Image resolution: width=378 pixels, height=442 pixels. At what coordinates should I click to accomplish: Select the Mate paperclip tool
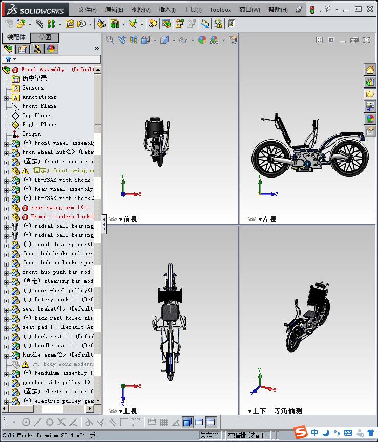[39, 24]
